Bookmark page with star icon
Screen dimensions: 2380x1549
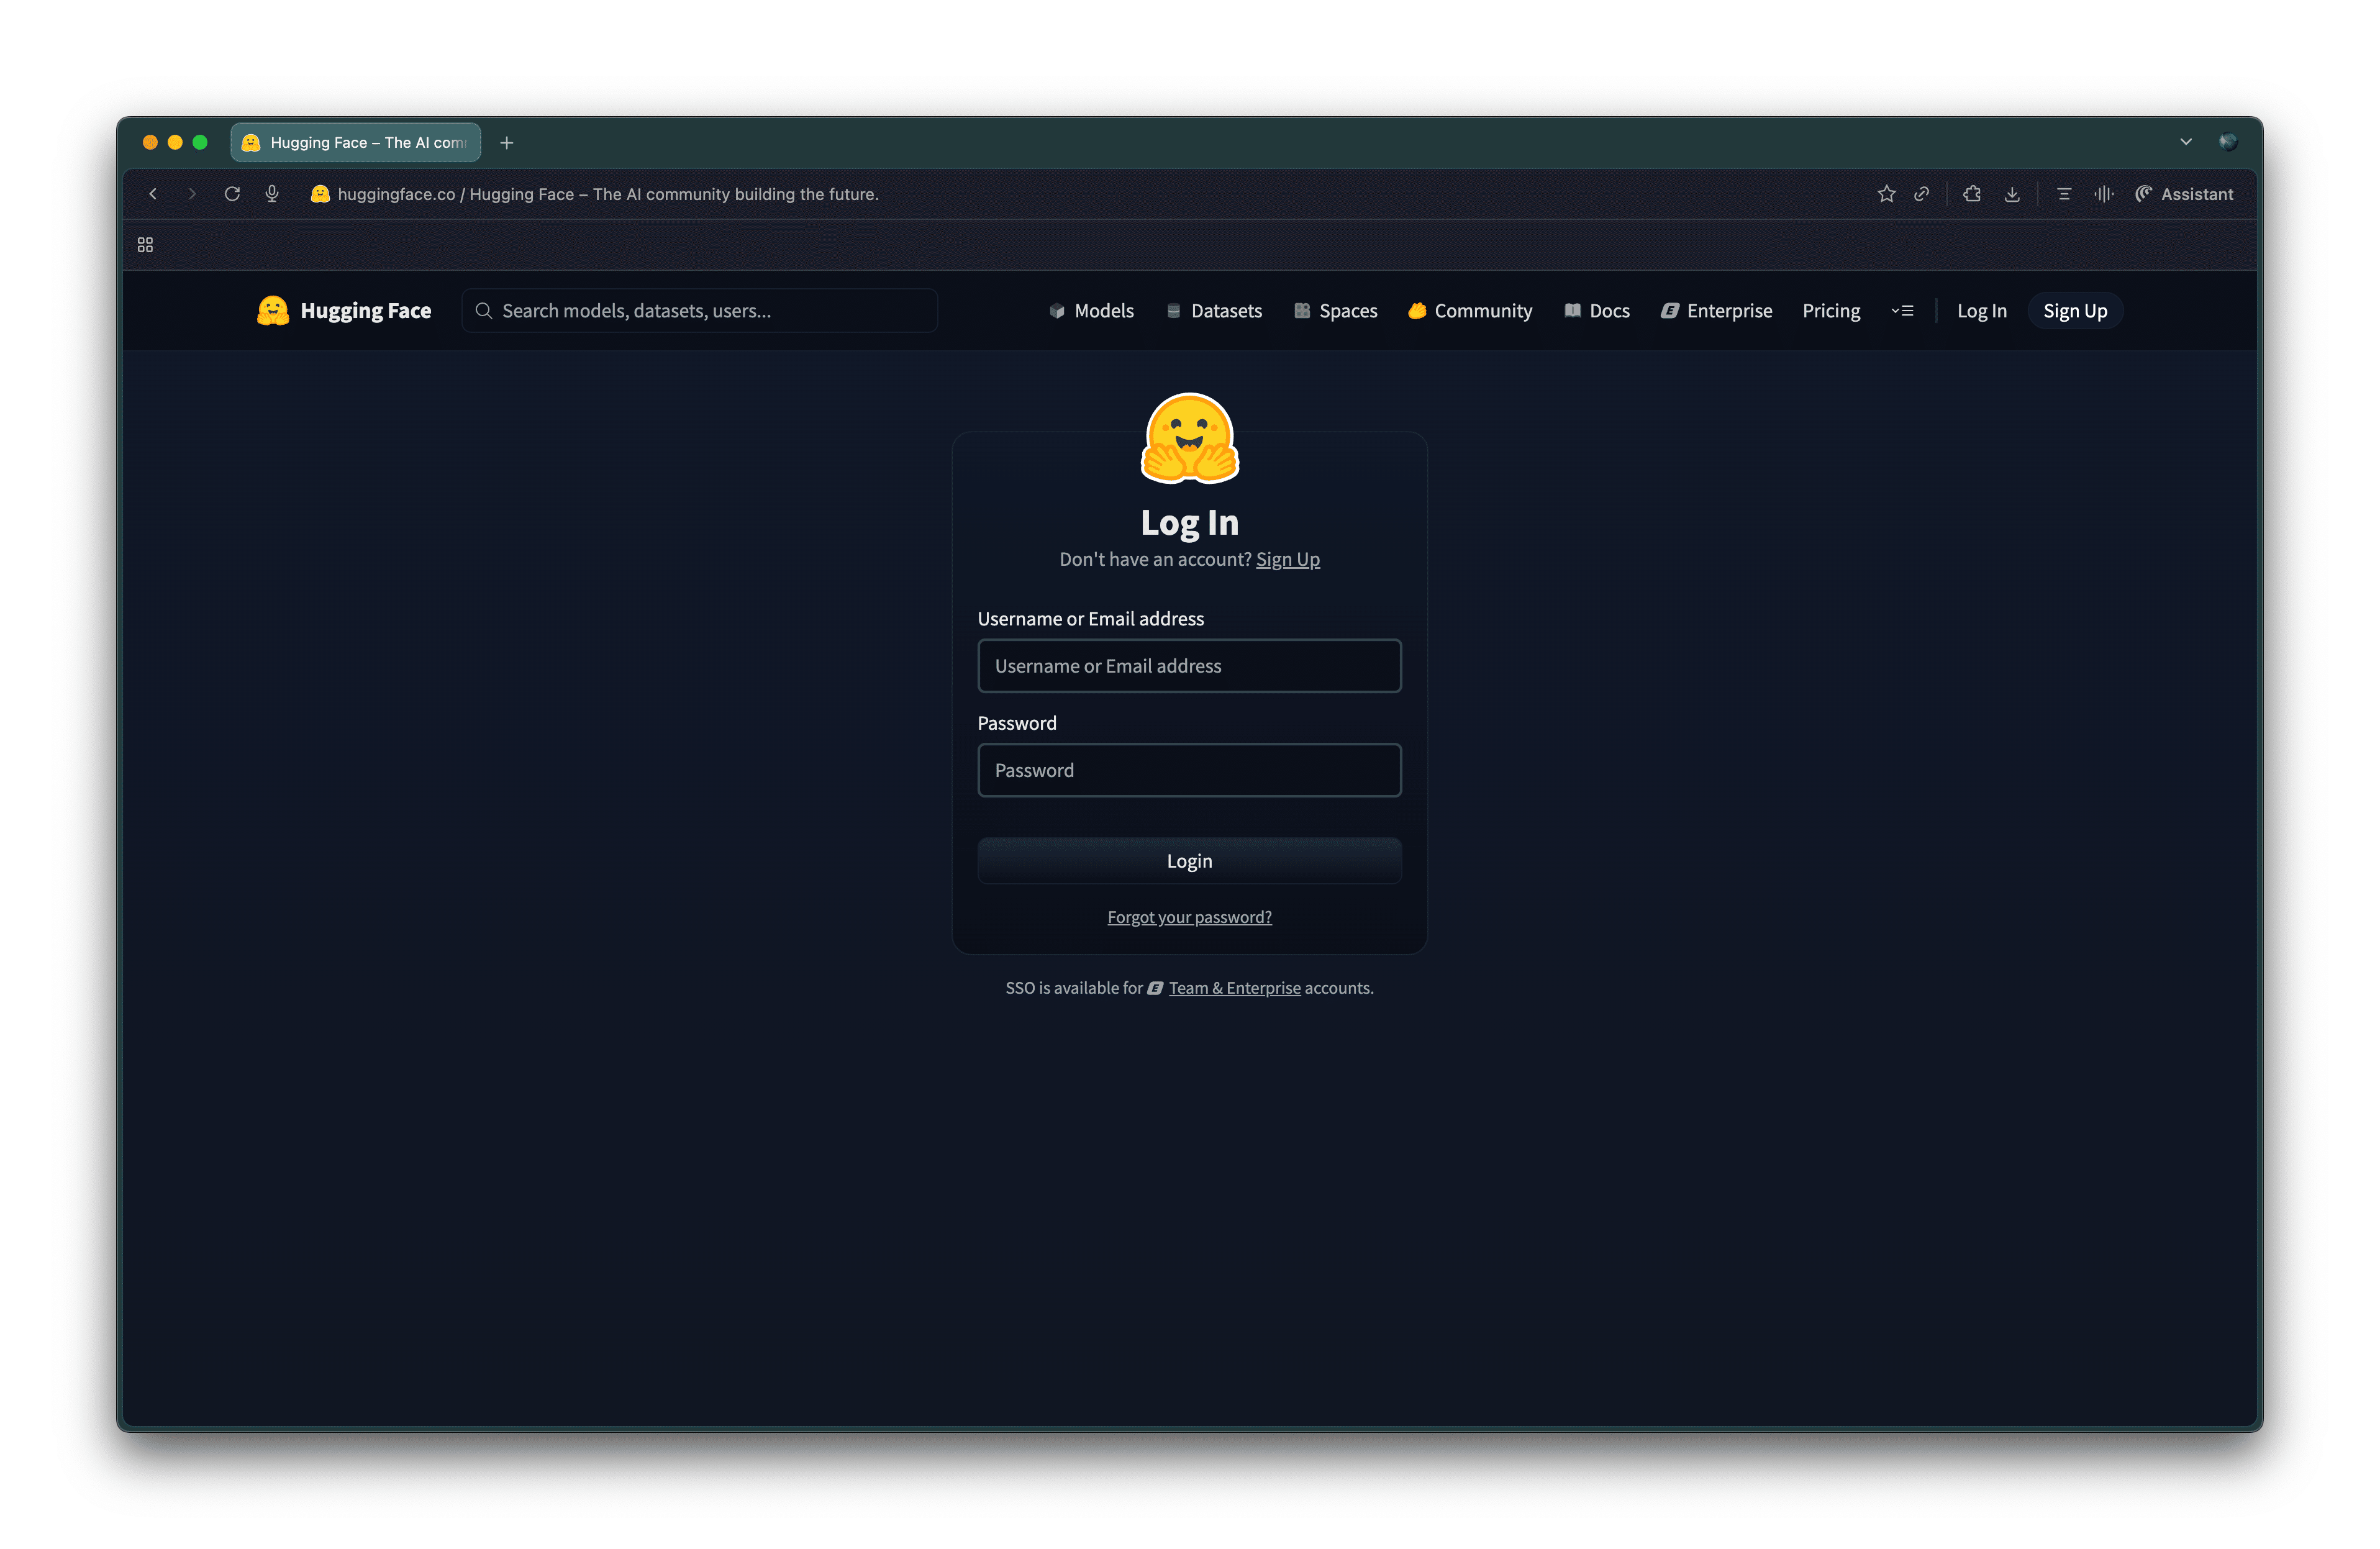tap(1886, 194)
